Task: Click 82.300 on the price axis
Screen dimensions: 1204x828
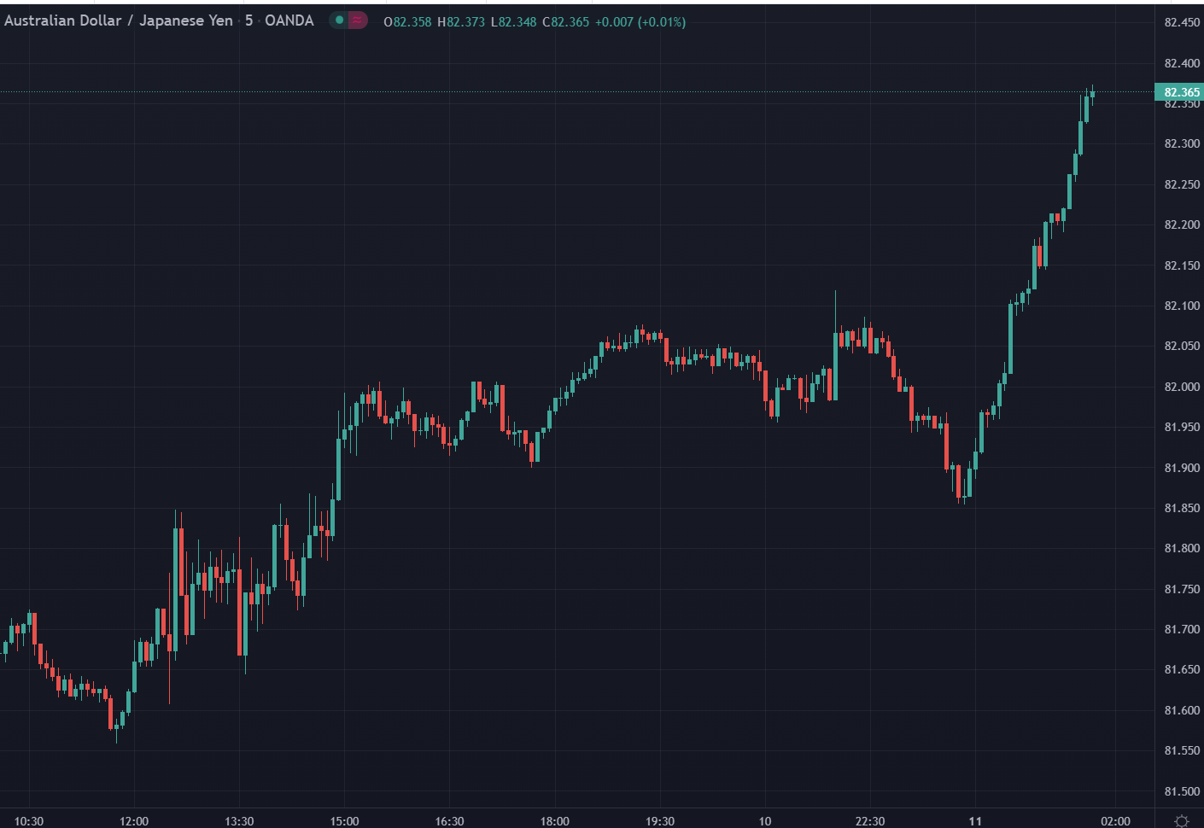Action: pos(1182,143)
